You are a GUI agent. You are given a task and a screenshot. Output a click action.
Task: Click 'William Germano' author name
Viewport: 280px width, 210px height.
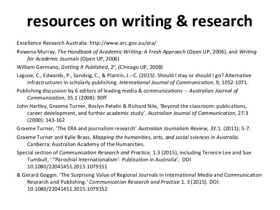click(37, 67)
